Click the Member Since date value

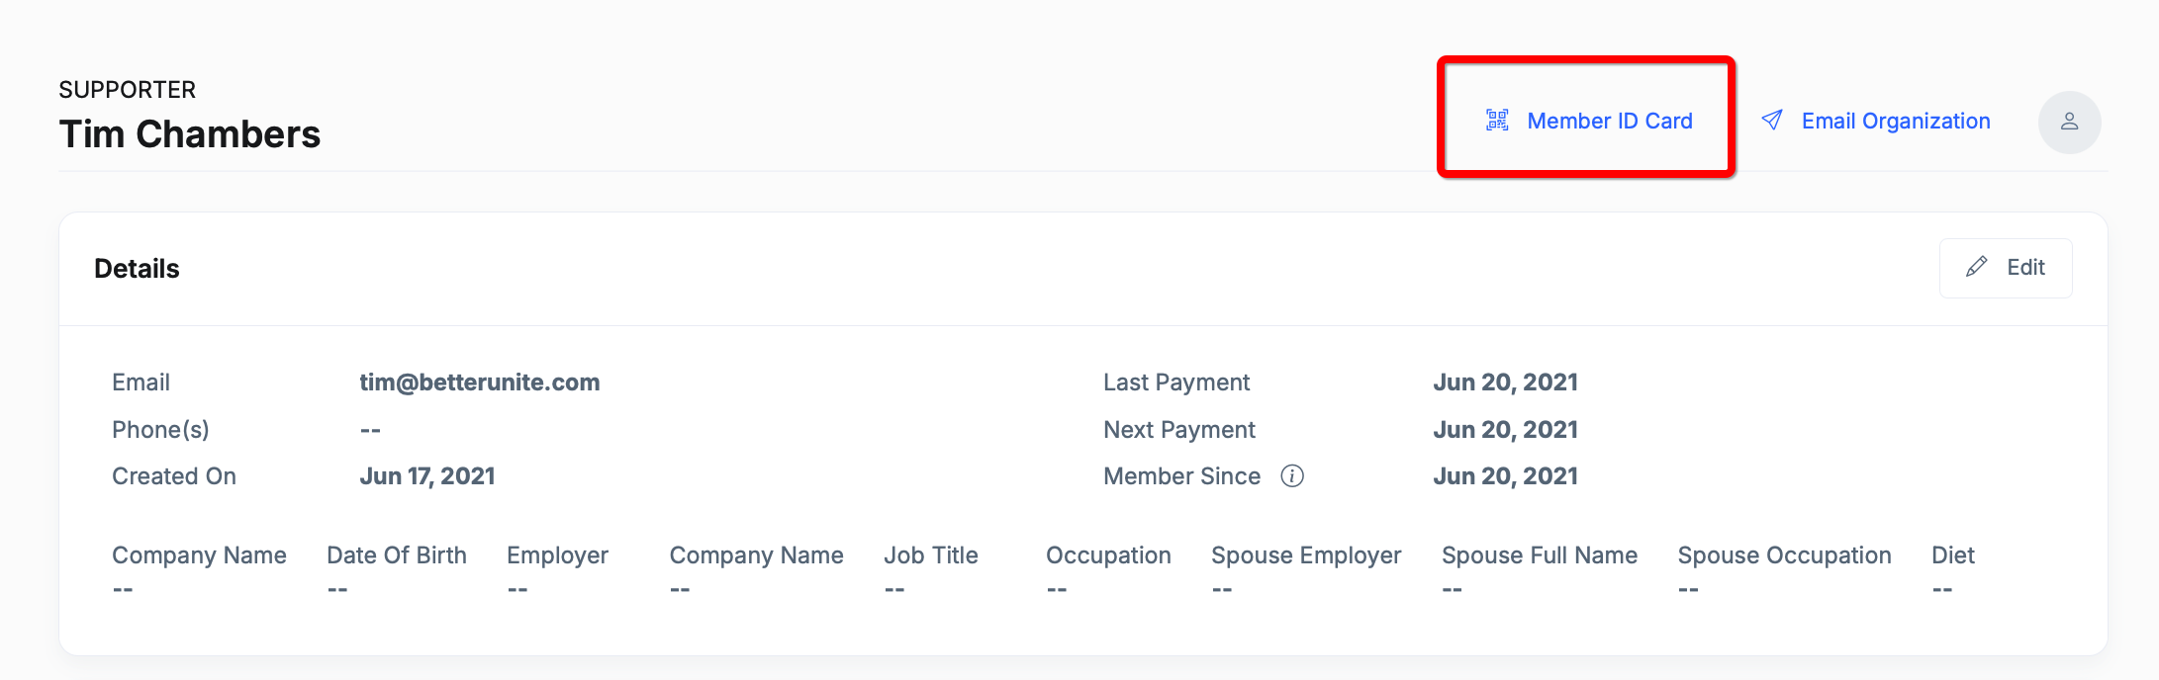click(1505, 476)
